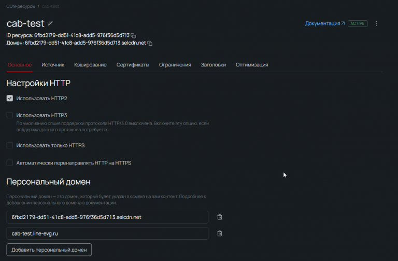
Task: Delete the cab-test.line-evg.ru domain row
Action: coord(220,233)
